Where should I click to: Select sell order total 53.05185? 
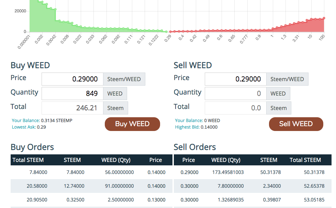tap(314, 200)
